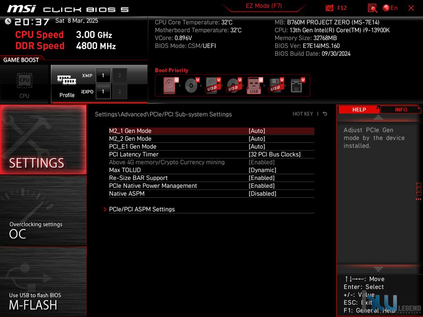
Task: Click the Sat 8 Mar, 2025 date
Action: point(77,21)
